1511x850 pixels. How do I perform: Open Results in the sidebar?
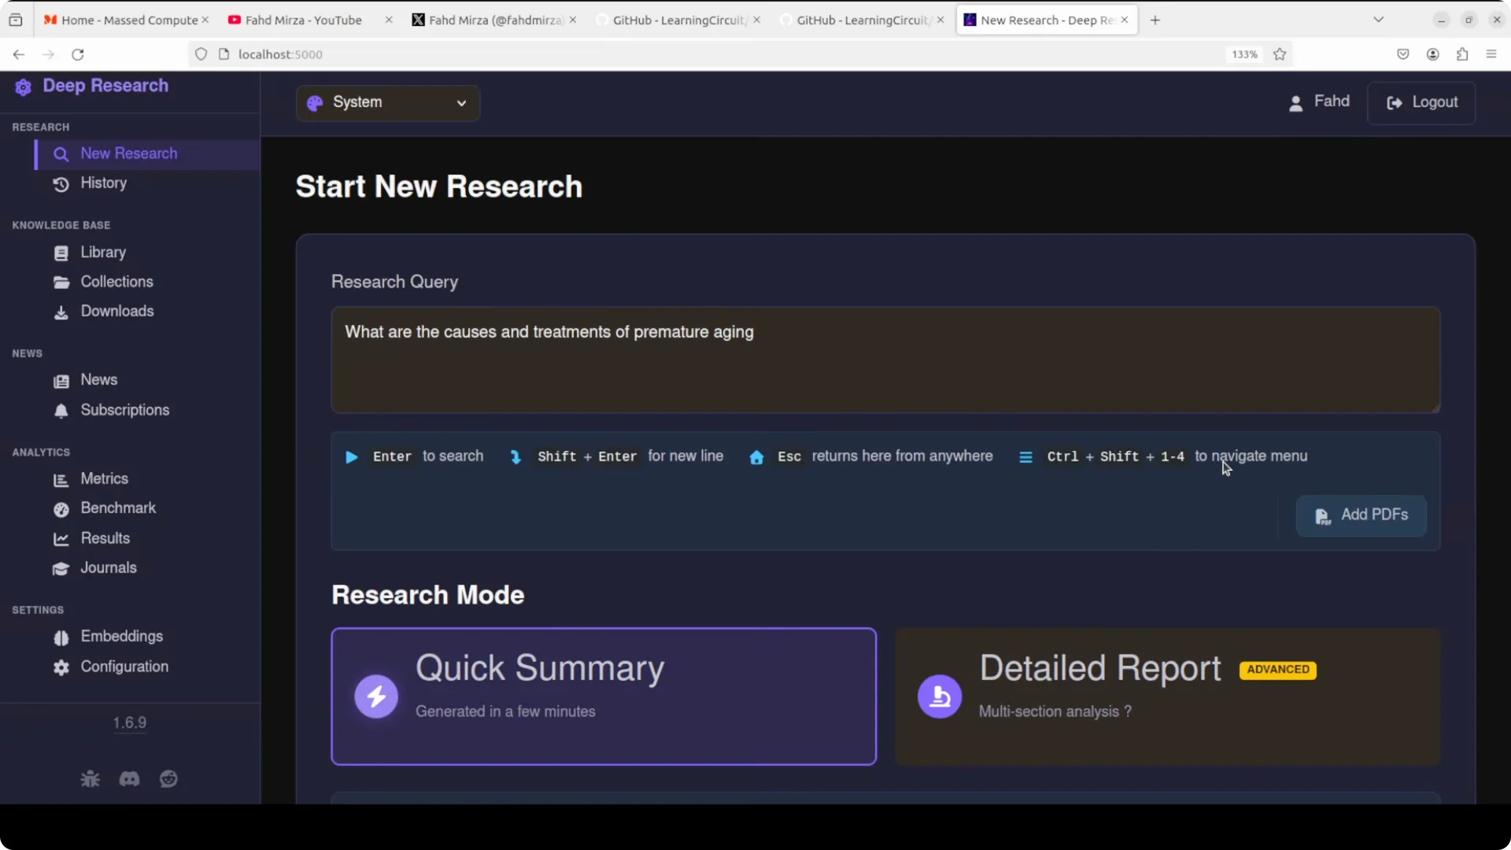pyautogui.click(x=147, y=538)
